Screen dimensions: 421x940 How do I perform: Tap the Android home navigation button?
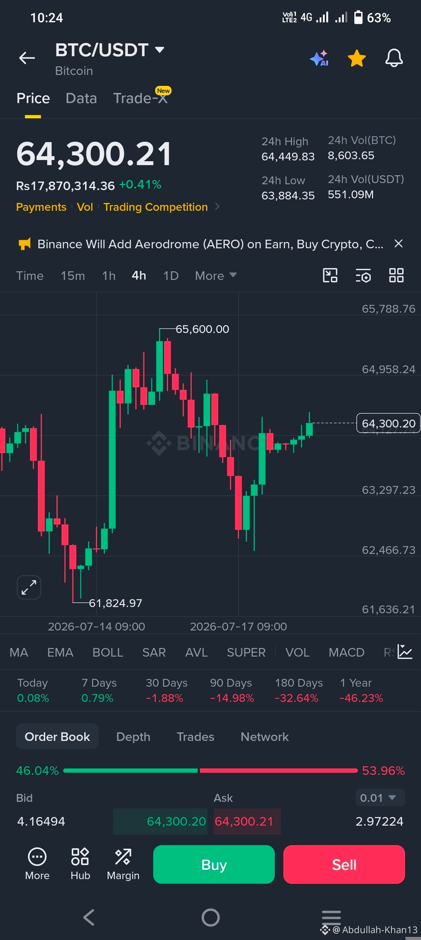point(210,917)
